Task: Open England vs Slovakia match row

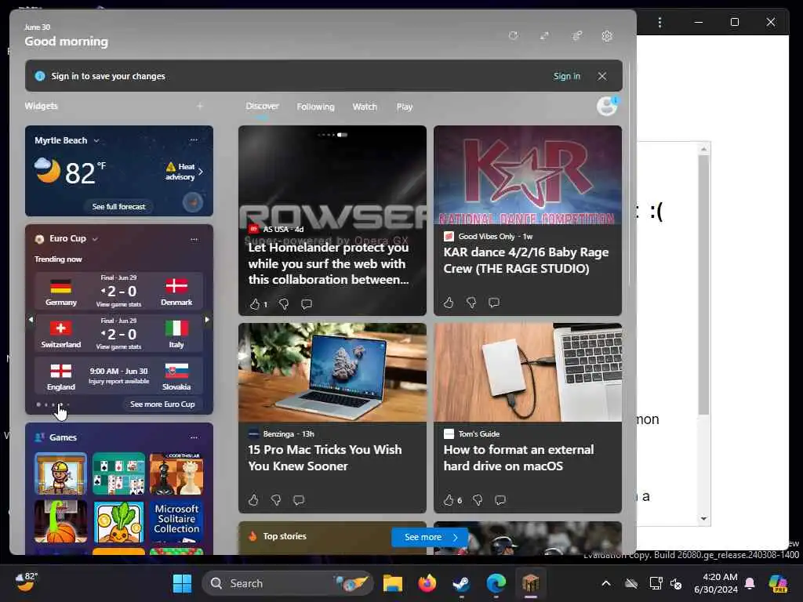Action: tap(119, 376)
